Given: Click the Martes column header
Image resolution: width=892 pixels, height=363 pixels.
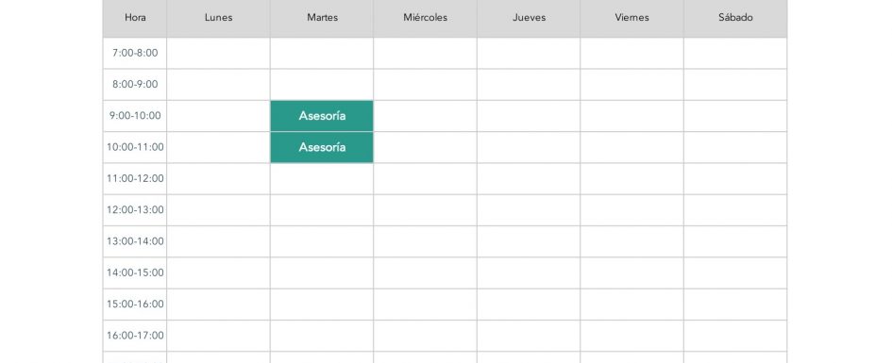Looking at the screenshot, I should point(322,18).
